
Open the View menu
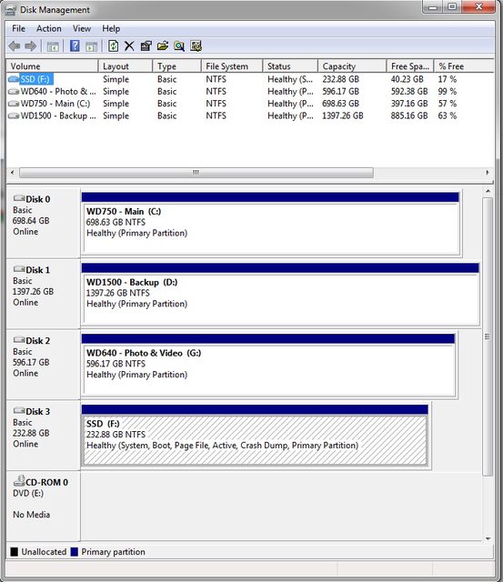pyautogui.click(x=82, y=28)
